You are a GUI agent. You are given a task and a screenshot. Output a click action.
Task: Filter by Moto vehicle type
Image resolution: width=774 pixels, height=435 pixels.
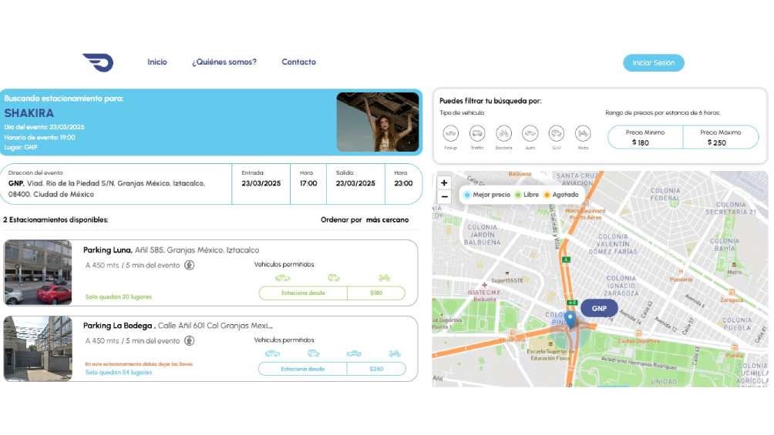click(x=583, y=133)
